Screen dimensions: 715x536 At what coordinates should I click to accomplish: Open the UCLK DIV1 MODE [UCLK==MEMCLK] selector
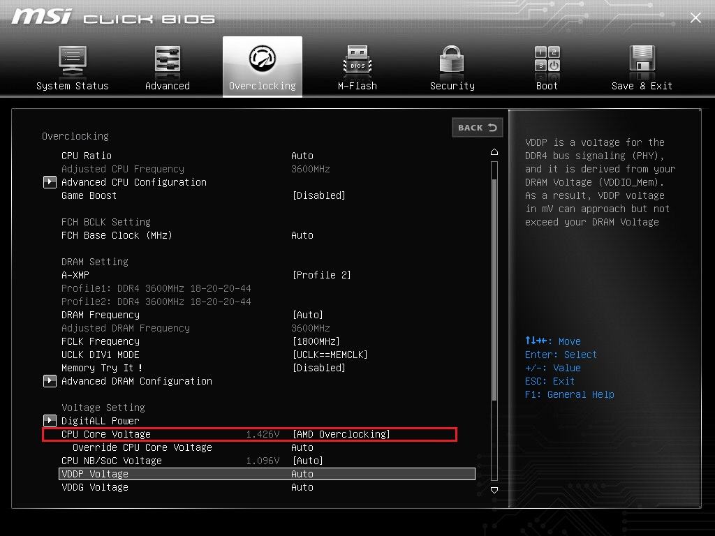330,355
